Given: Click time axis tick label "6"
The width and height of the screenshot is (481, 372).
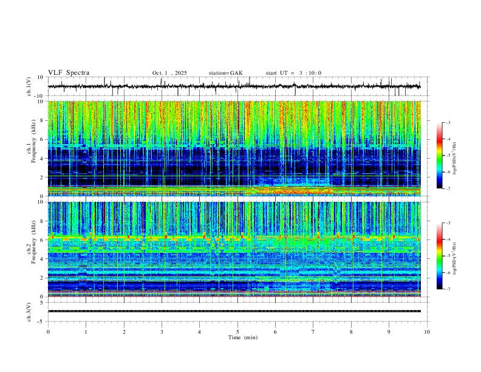Looking at the screenshot, I should pyautogui.click(x=275, y=332).
